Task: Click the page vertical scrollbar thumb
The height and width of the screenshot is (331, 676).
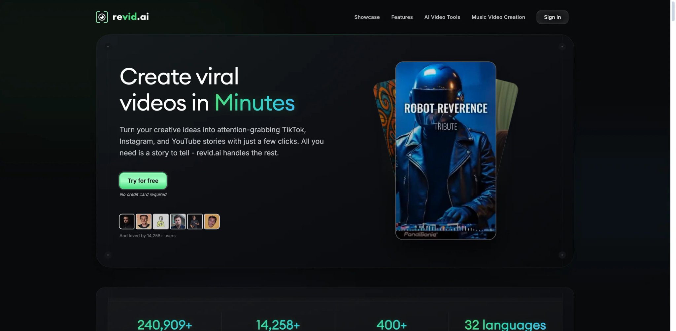Action: pyautogui.click(x=673, y=11)
